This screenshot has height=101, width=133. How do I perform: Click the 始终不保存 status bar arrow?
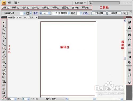(x=64, y=99)
